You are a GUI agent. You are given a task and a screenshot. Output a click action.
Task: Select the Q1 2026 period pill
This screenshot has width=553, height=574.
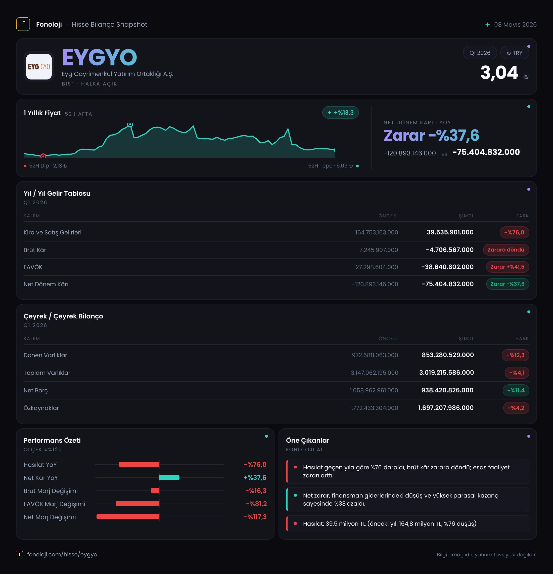(x=480, y=53)
